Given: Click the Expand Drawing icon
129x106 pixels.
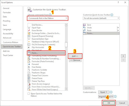Looking at the screenshot, I should tap(29, 36).
